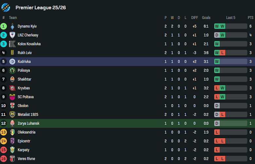255x164 pixels.
Task: Click Obolon's grey draw result badge
Action: (217, 106)
